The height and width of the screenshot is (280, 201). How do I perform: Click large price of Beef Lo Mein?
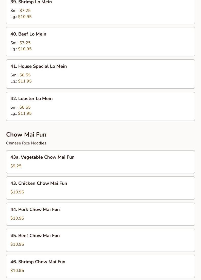click(x=25, y=49)
